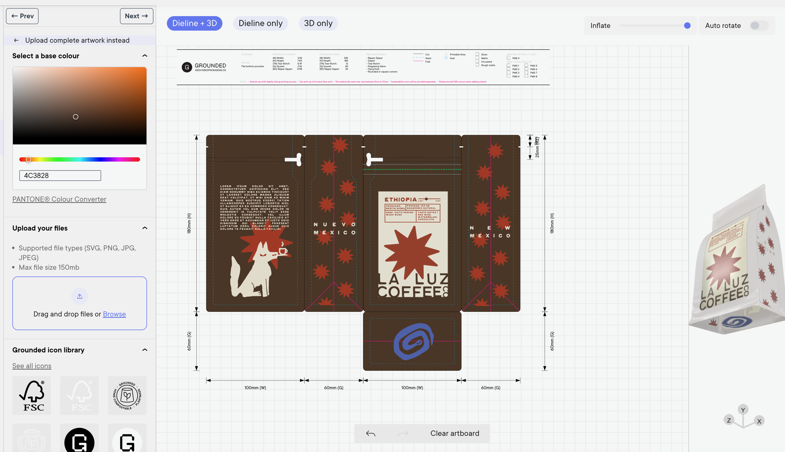Select the Y axis gizmo handle
This screenshot has width=785, height=452.
(x=743, y=410)
